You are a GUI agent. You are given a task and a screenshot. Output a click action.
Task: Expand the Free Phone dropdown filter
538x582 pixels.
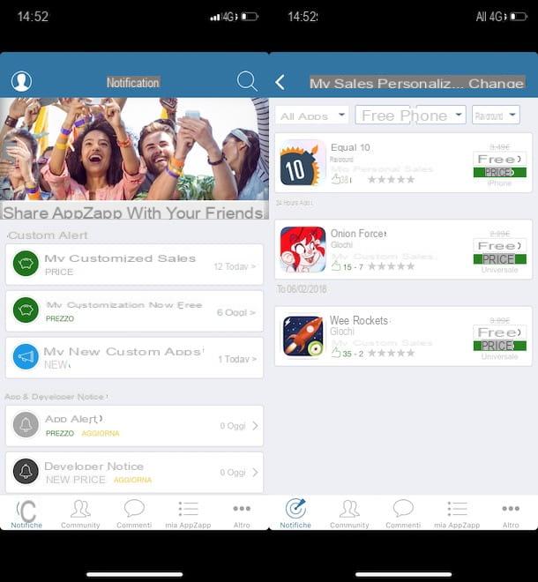coord(411,115)
